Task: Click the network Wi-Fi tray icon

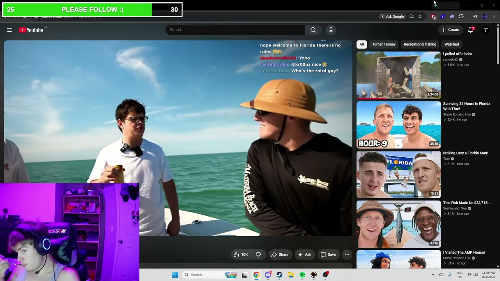Action: pyautogui.click(x=470, y=275)
